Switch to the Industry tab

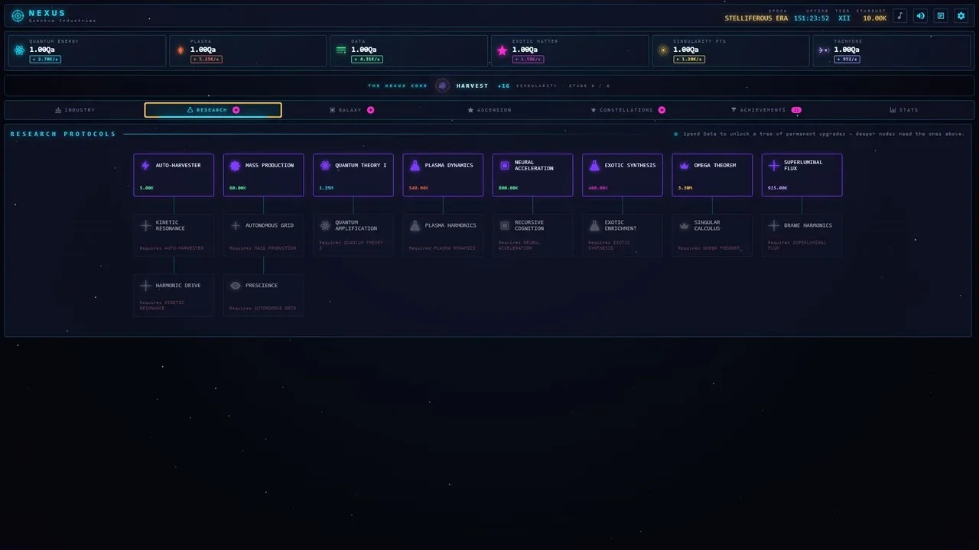[75, 110]
